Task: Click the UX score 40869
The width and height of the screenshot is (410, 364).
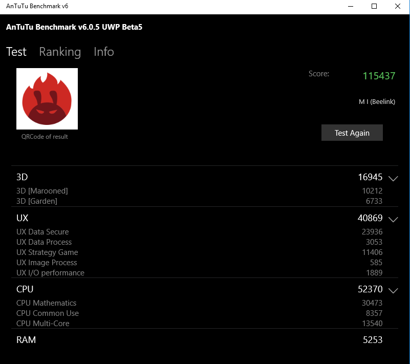Action: point(370,218)
